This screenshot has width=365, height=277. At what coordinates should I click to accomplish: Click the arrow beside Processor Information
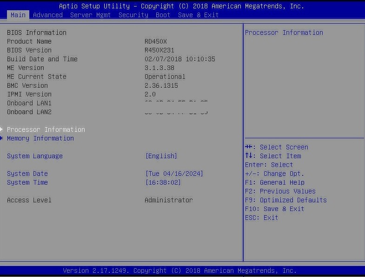coord(1,129)
